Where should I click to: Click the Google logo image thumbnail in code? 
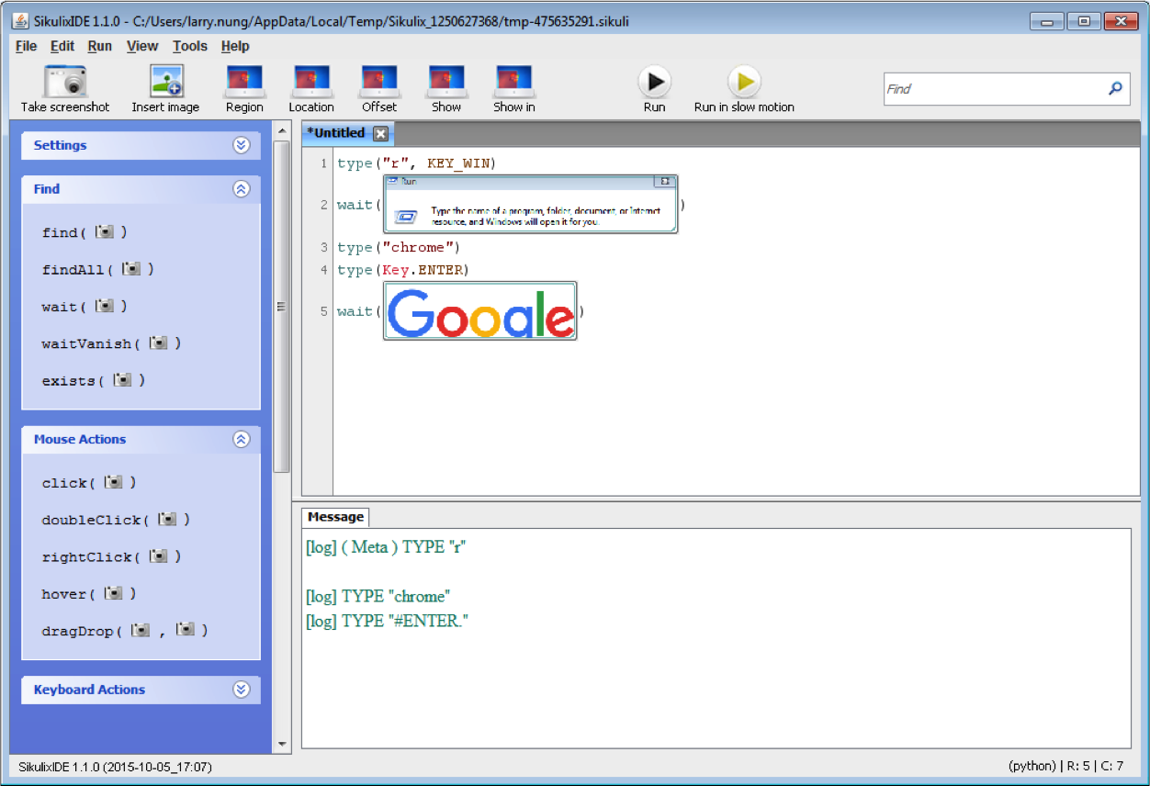479,311
